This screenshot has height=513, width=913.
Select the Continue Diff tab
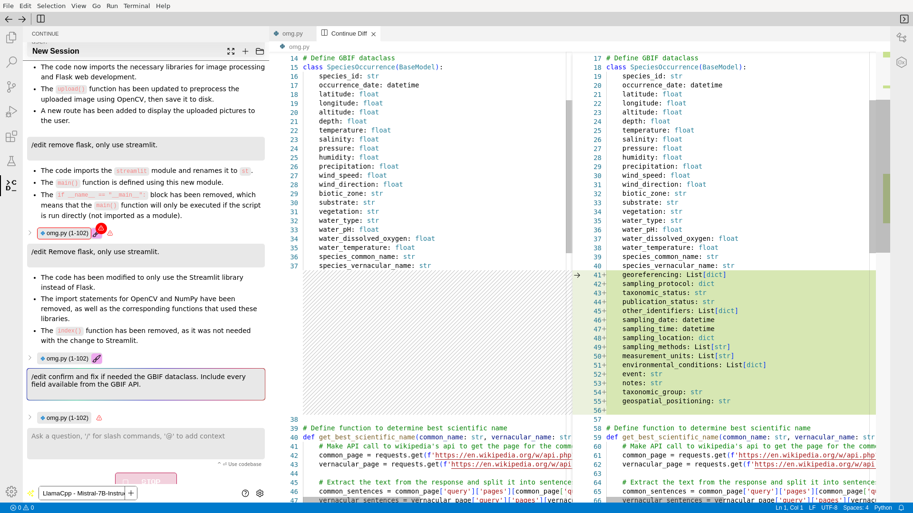coord(349,34)
